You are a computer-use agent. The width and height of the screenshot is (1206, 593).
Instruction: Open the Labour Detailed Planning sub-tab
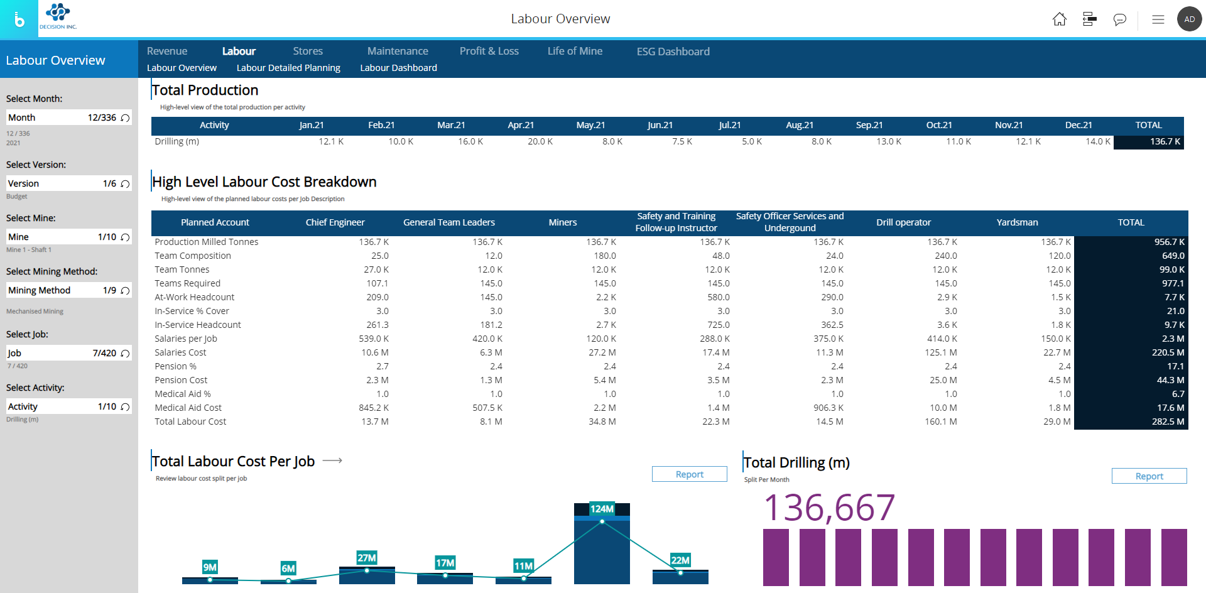coord(288,68)
